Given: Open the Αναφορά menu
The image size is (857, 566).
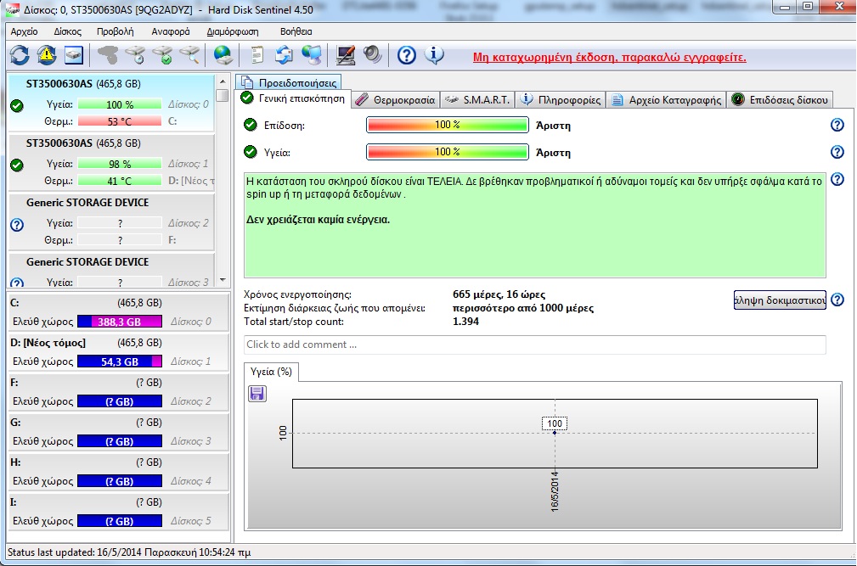Looking at the screenshot, I should tap(171, 31).
